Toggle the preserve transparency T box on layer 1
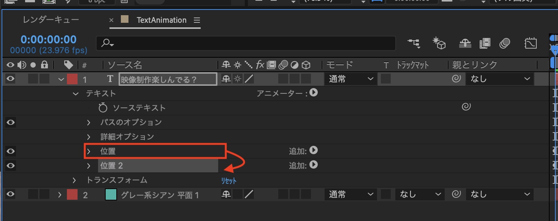Image resolution: width=558 pixels, height=221 pixels. click(386, 79)
